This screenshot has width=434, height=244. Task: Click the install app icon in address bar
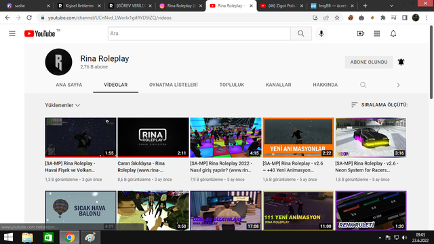(x=315, y=18)
